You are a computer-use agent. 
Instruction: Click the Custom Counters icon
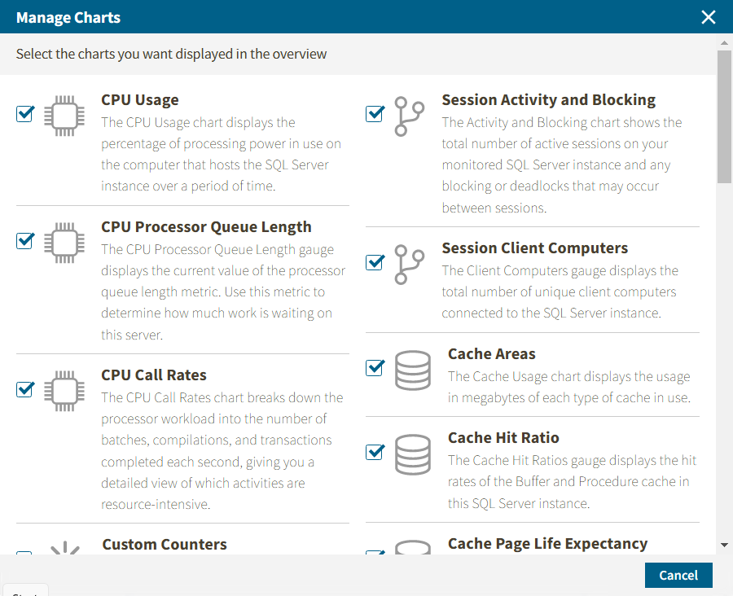64,549
